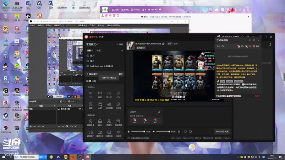Click OBS 属性 properties button

click(x=63, y=101)
